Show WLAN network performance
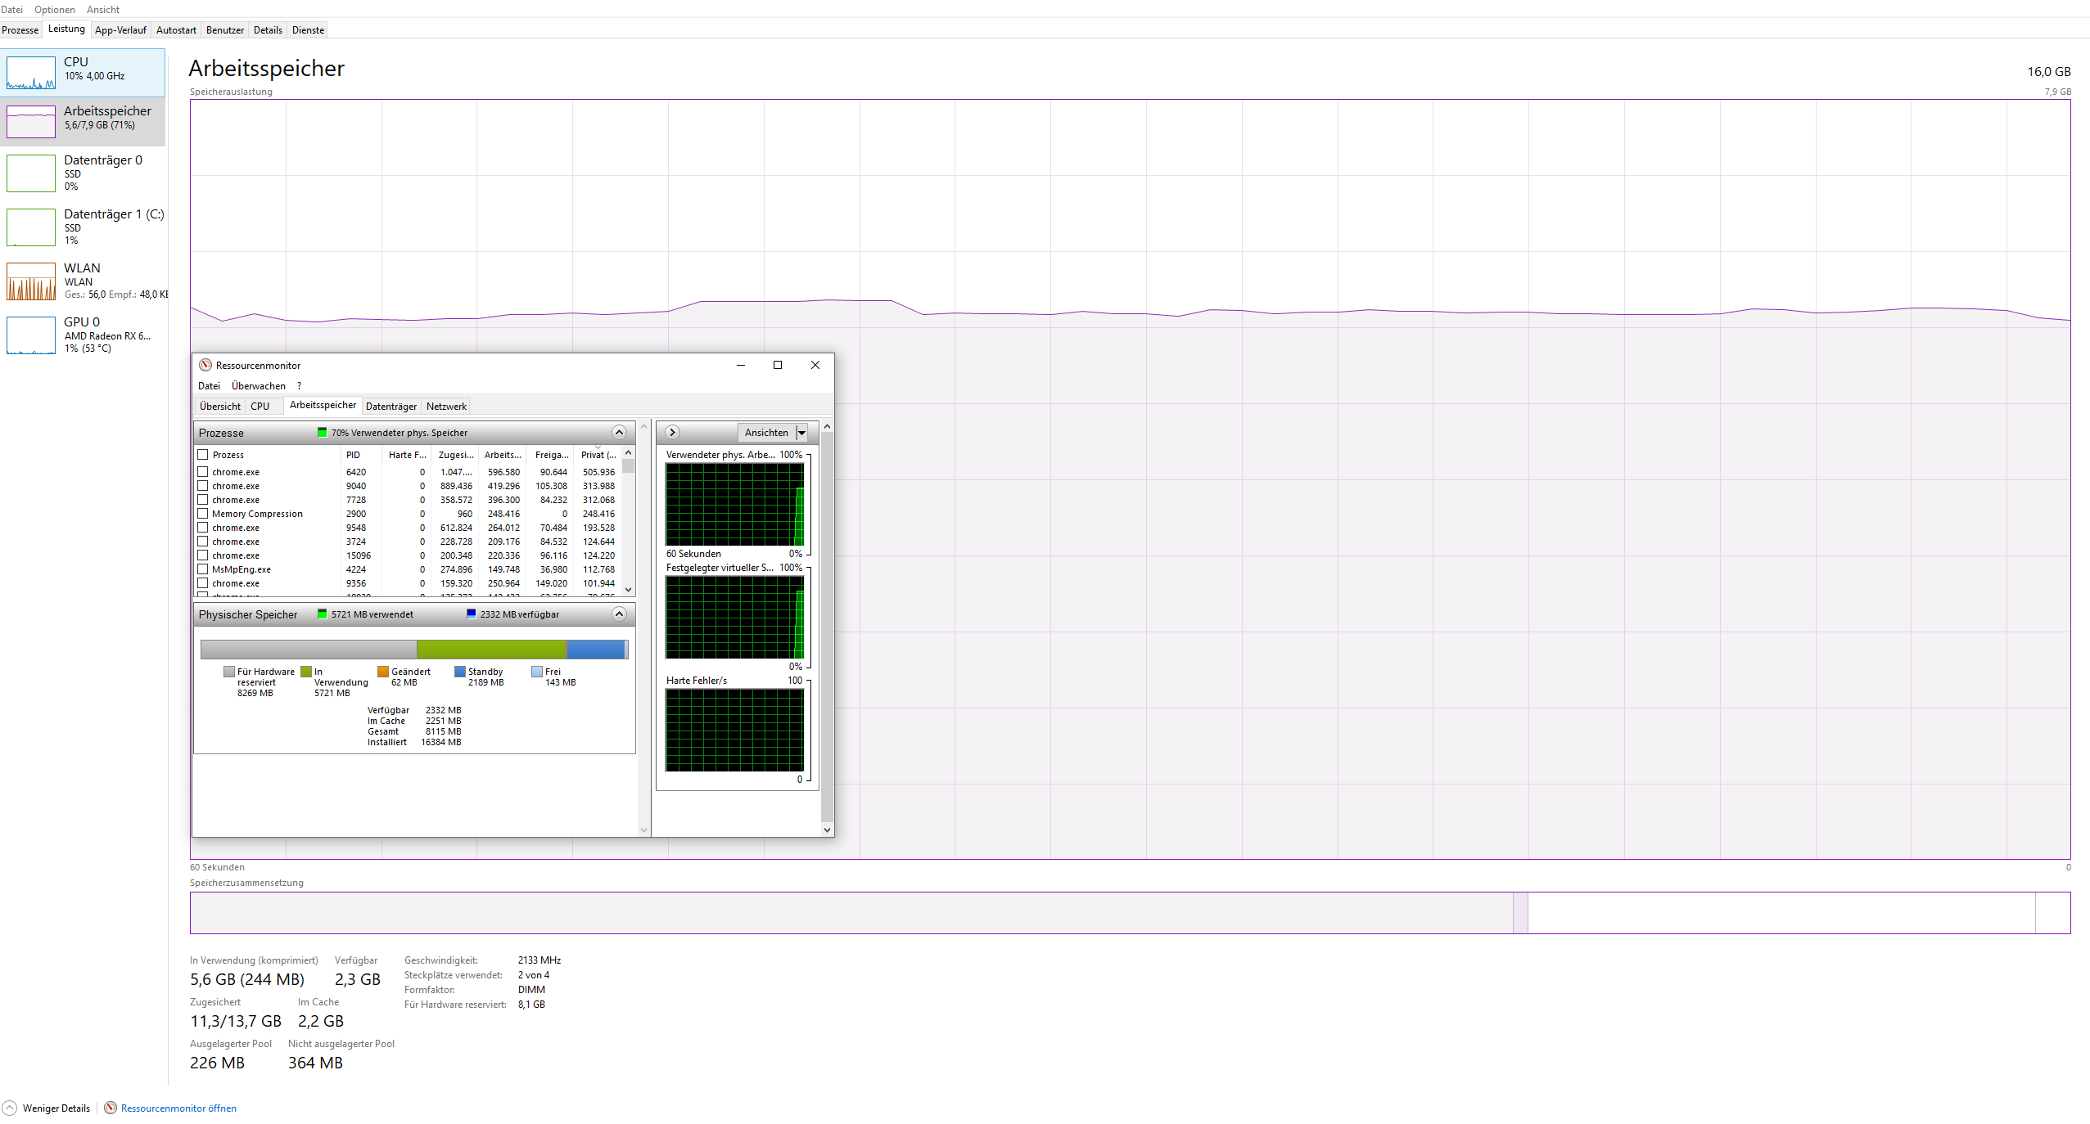 pos(82,281)
